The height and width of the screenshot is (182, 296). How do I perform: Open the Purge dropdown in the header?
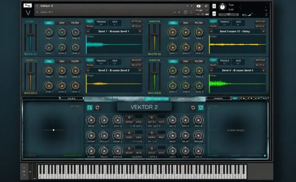pyautogui.click(x=207, y=11)
